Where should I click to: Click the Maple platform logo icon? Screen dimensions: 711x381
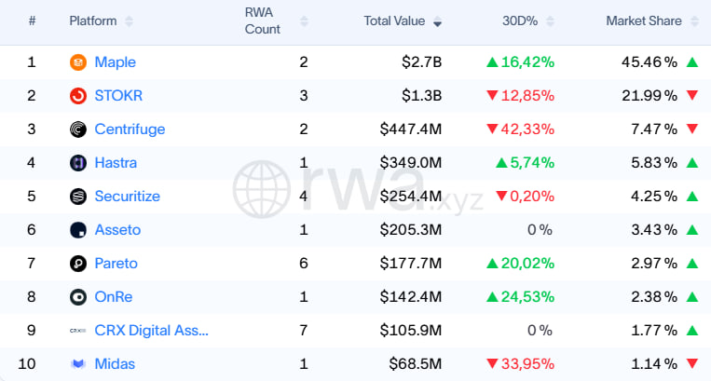[x=78, y=62]
